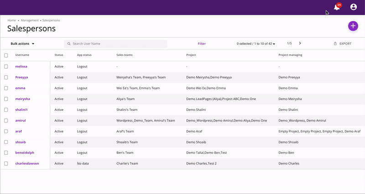Viewport: 365px width, 194px height.
Task: Open salesperson amirul's details
Action: pyautogui.click(x=21, y=121)
